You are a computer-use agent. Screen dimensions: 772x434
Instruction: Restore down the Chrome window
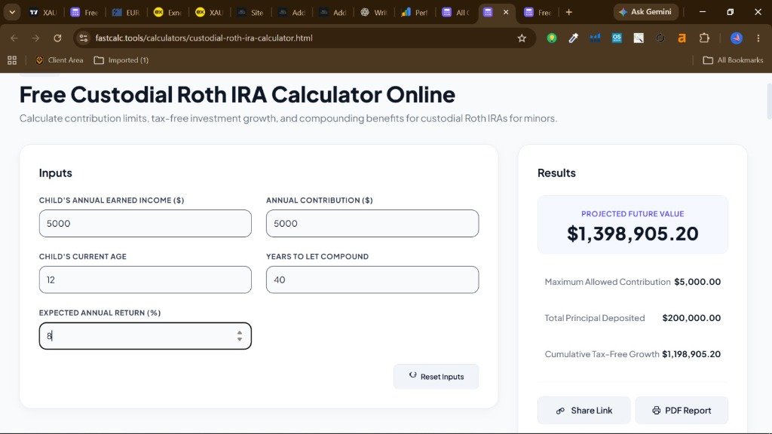pyautogui.click(x=730, y=12)
